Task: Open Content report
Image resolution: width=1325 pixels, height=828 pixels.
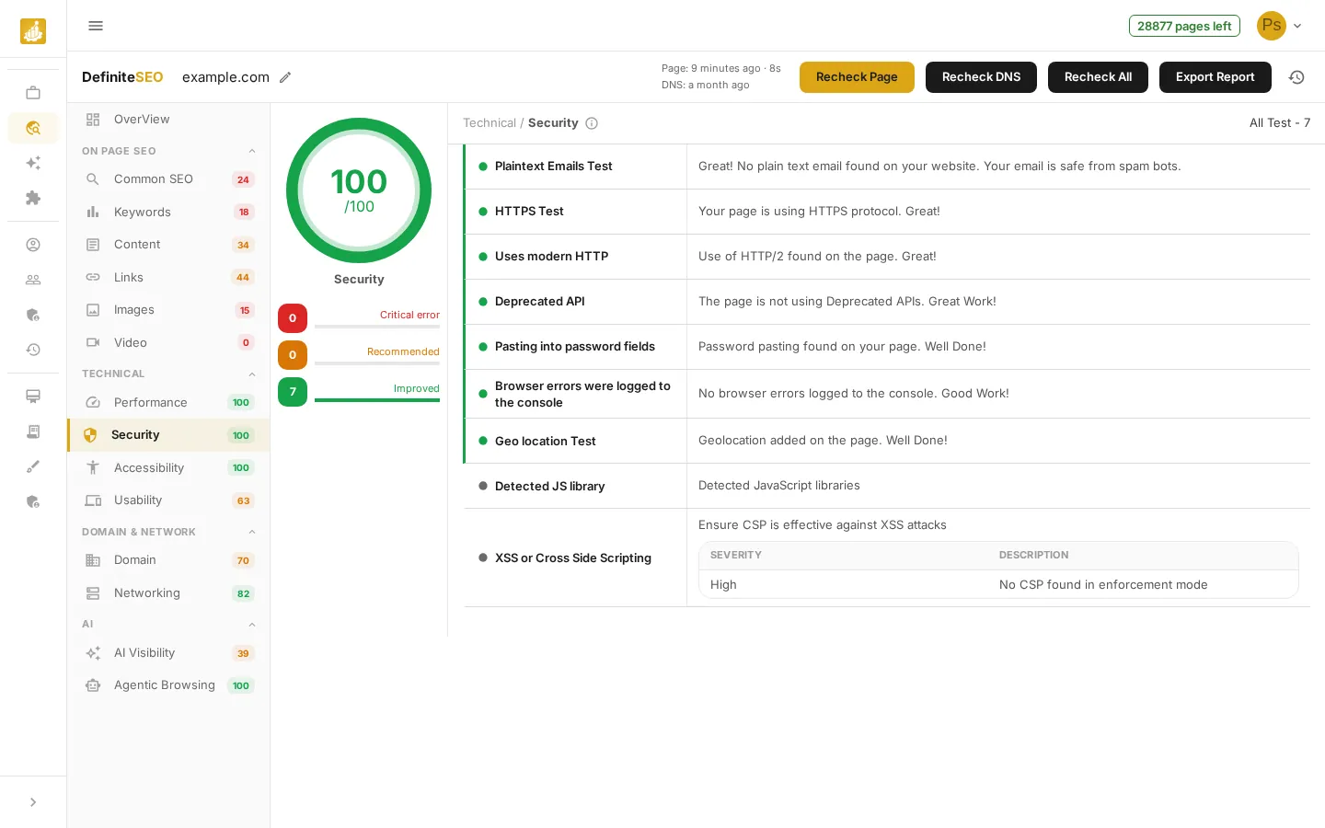Action: pos(168,245)
